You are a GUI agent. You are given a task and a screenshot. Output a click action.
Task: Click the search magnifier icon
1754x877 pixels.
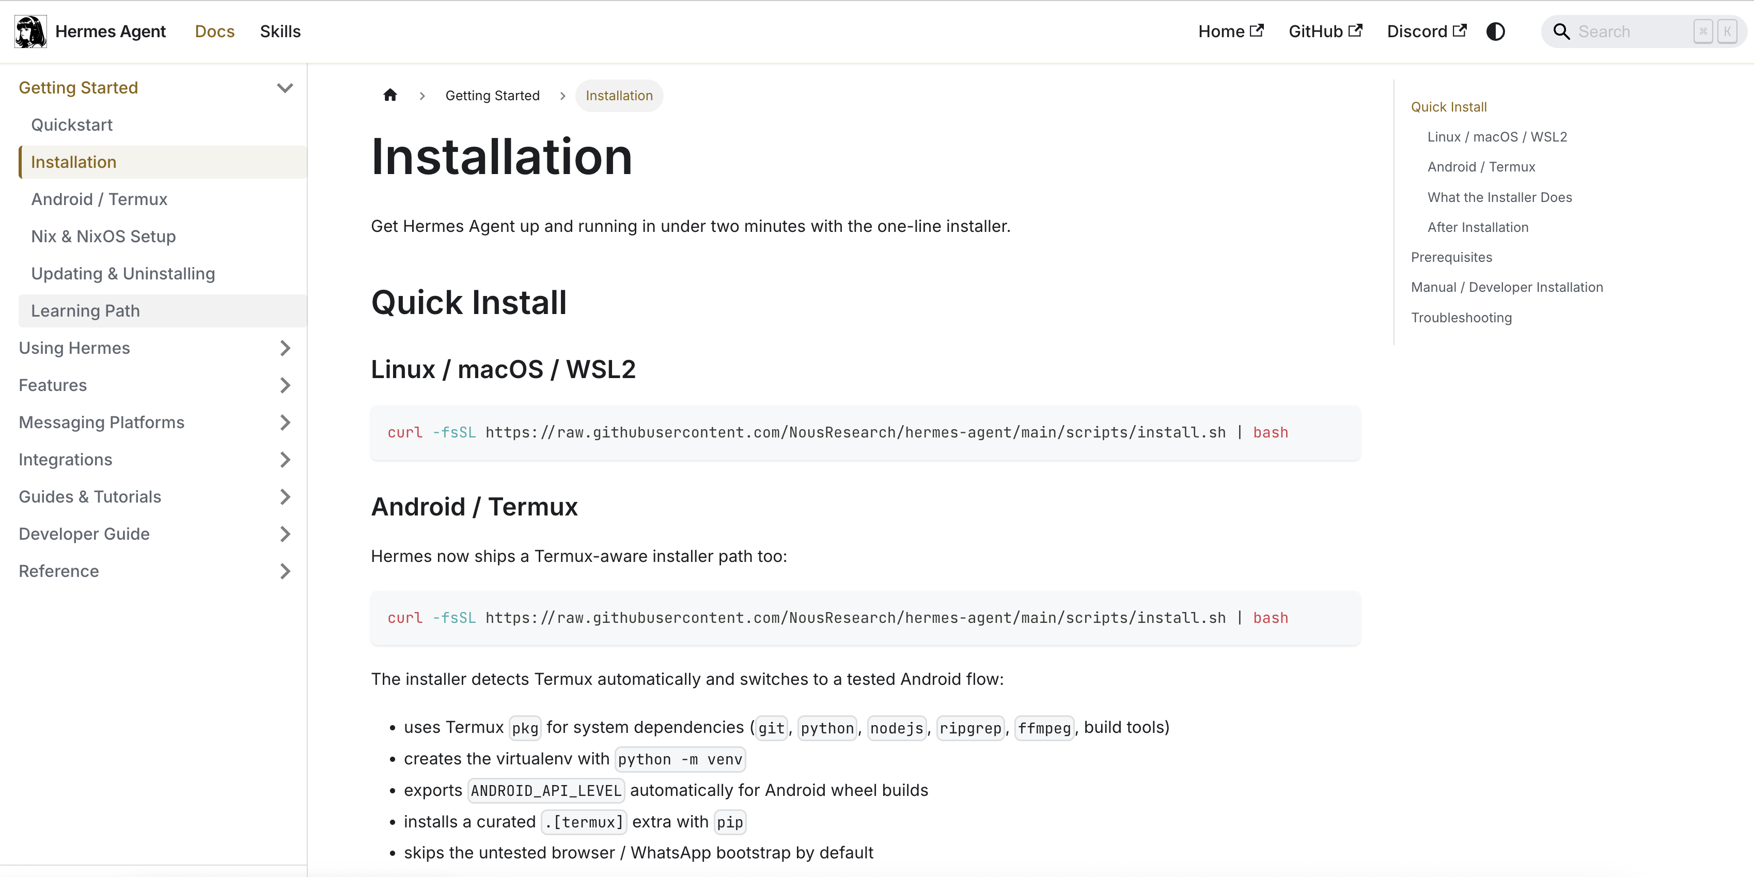click(x=1561, y=32)
